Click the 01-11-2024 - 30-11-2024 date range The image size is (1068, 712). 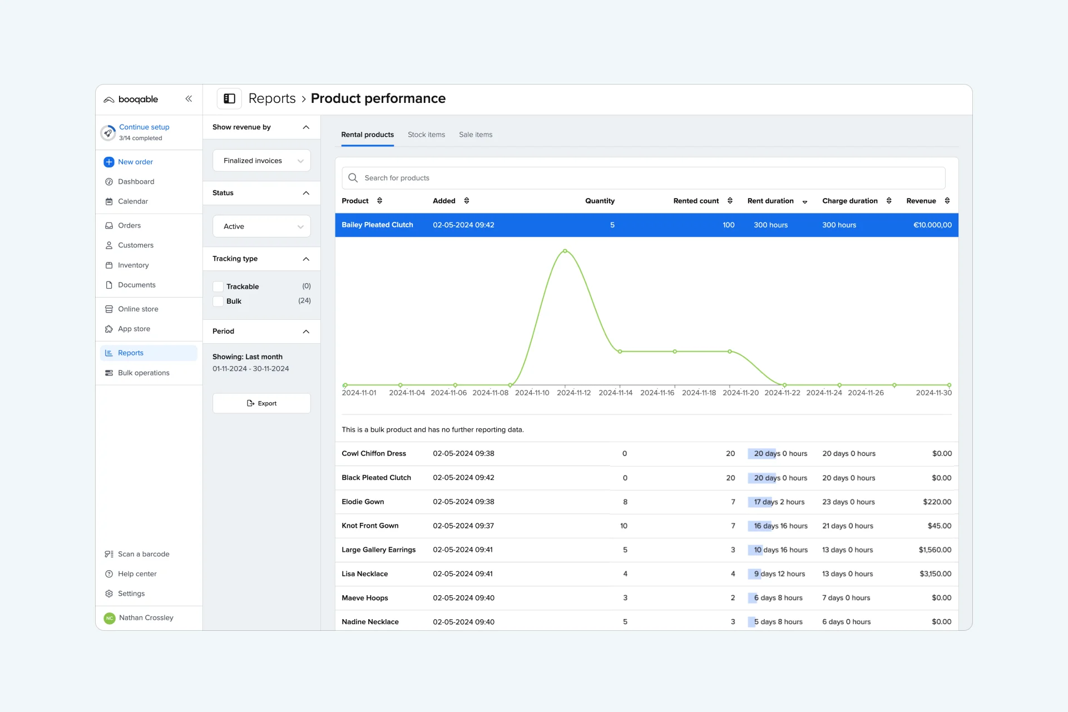point(251,369)
